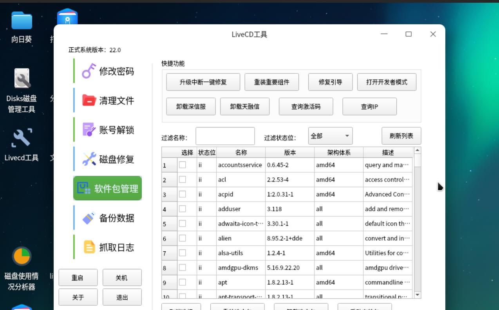The width and height of the screenshot is (499, 310).
Task: Open 清理文件 folder icon in sidebar
Action: 89,101
